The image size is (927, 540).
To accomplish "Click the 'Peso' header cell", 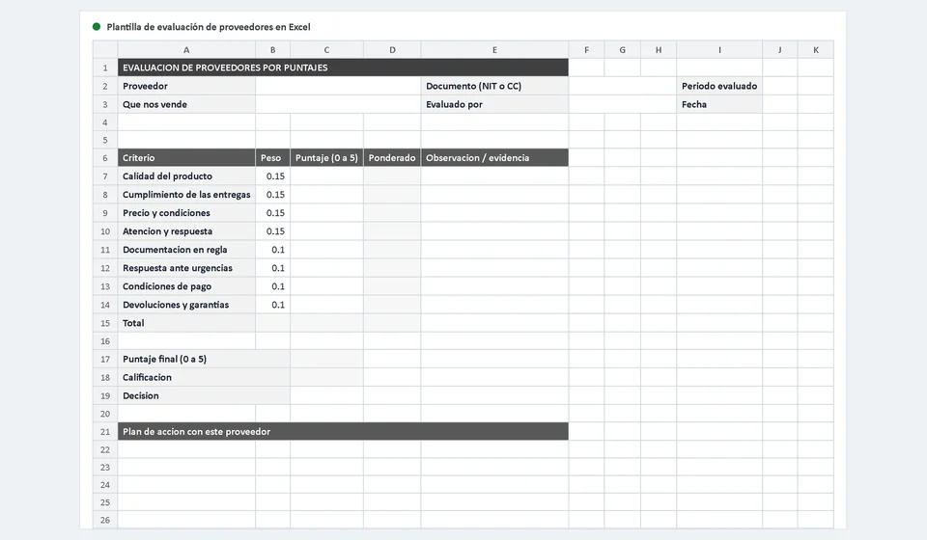I will 272,157.
